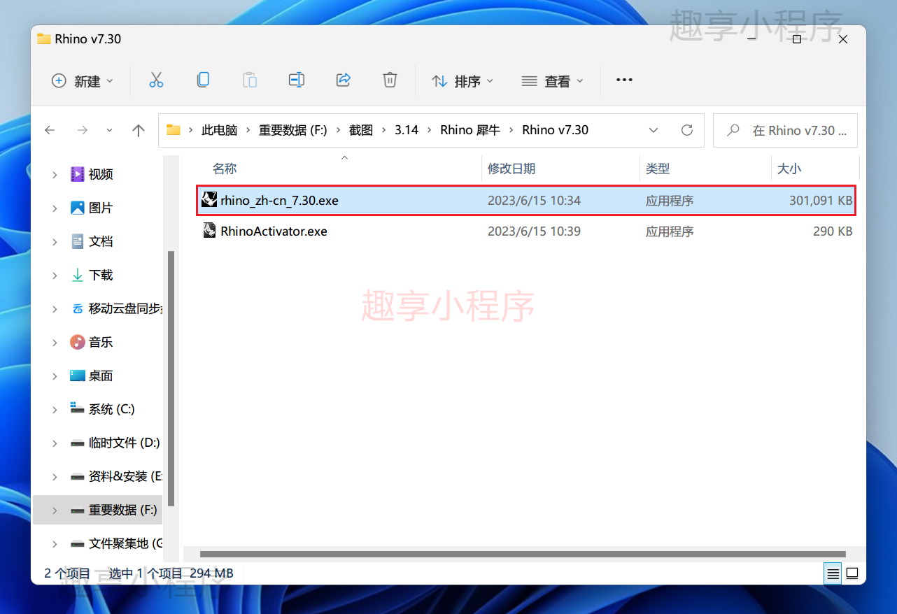Click the rhino_zh-cn_7.30.exe file icon
The width and height of the screenshot is (897, 614).
(209, 200)
